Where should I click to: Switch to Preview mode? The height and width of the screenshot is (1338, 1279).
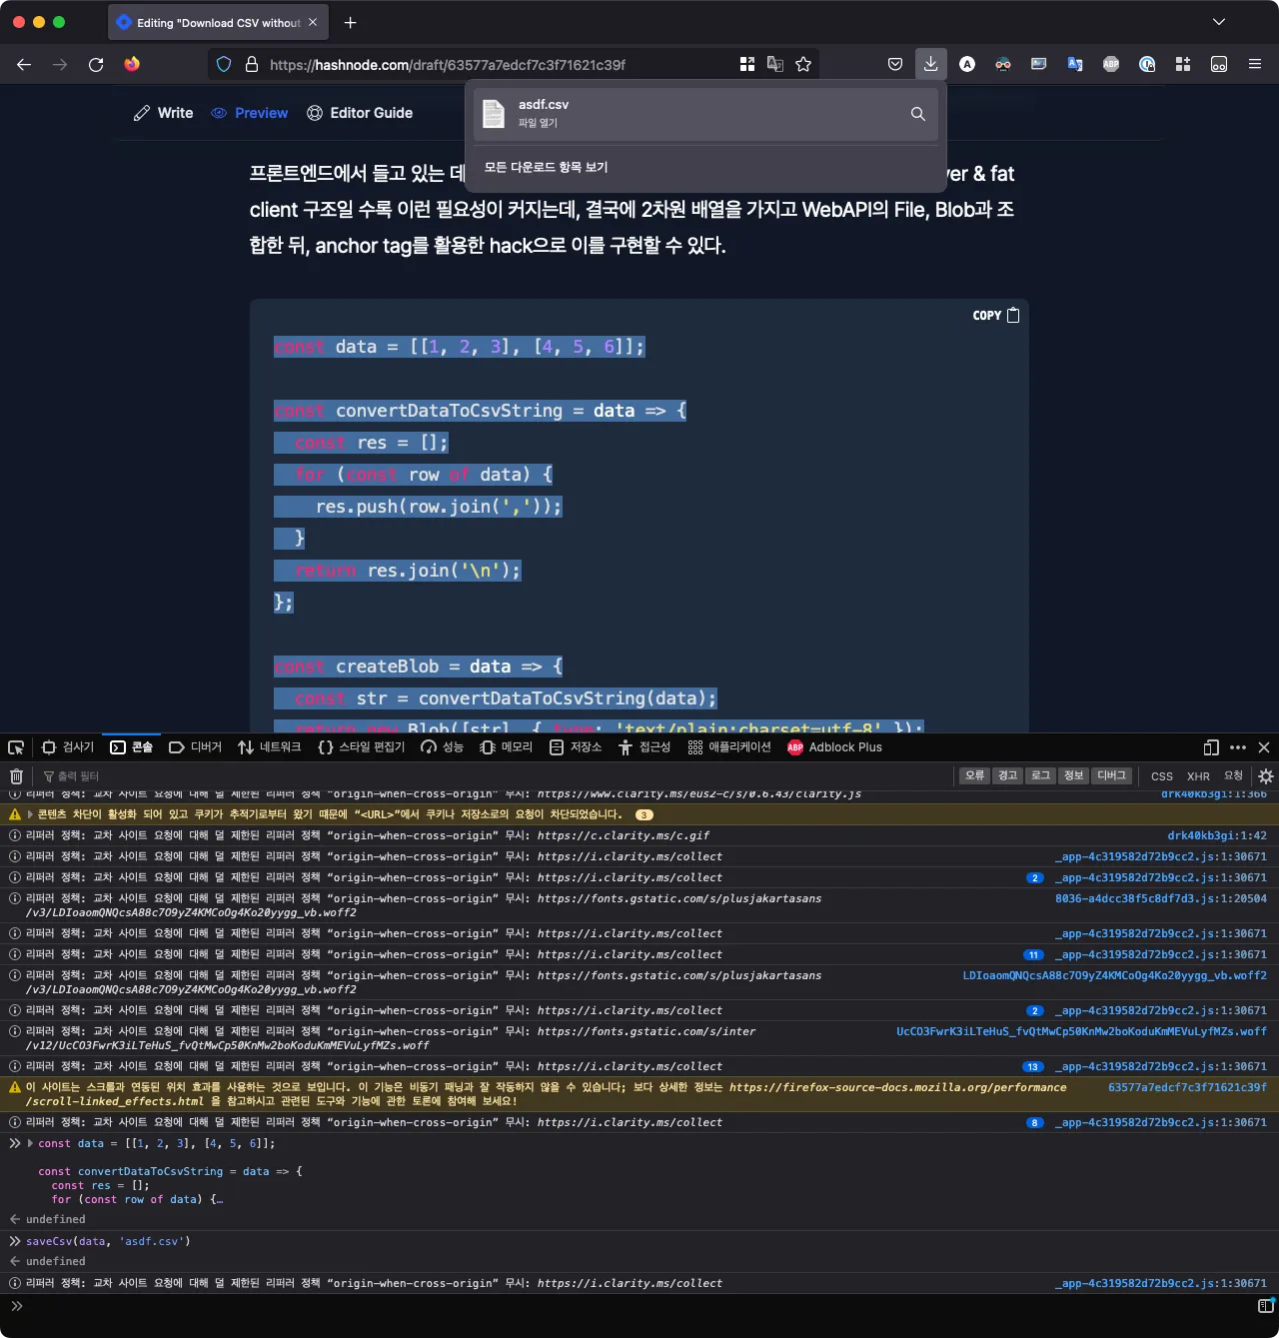(250, 113)
